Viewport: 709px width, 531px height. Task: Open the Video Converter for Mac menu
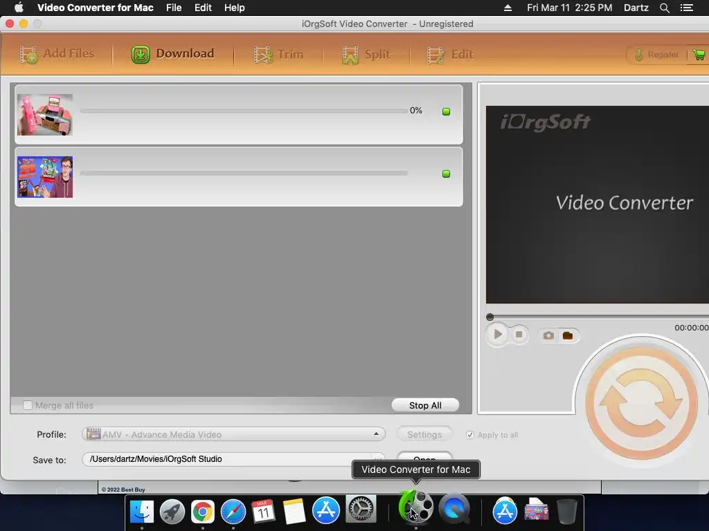[96, 8]
